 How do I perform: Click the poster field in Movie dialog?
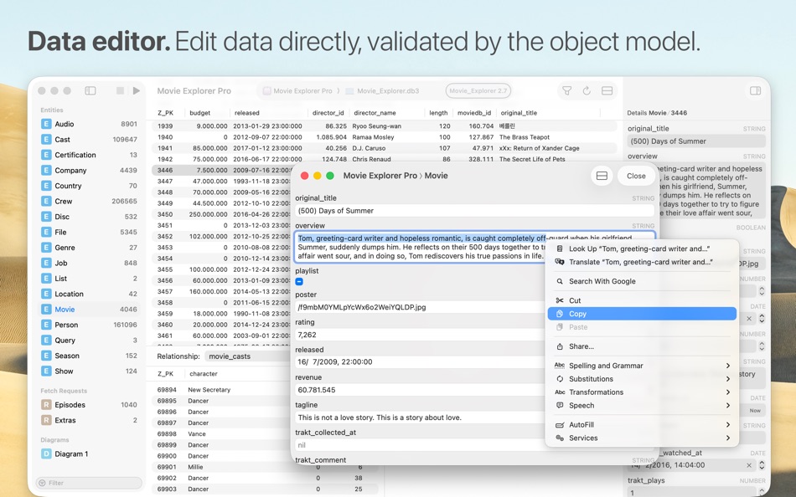419,307
